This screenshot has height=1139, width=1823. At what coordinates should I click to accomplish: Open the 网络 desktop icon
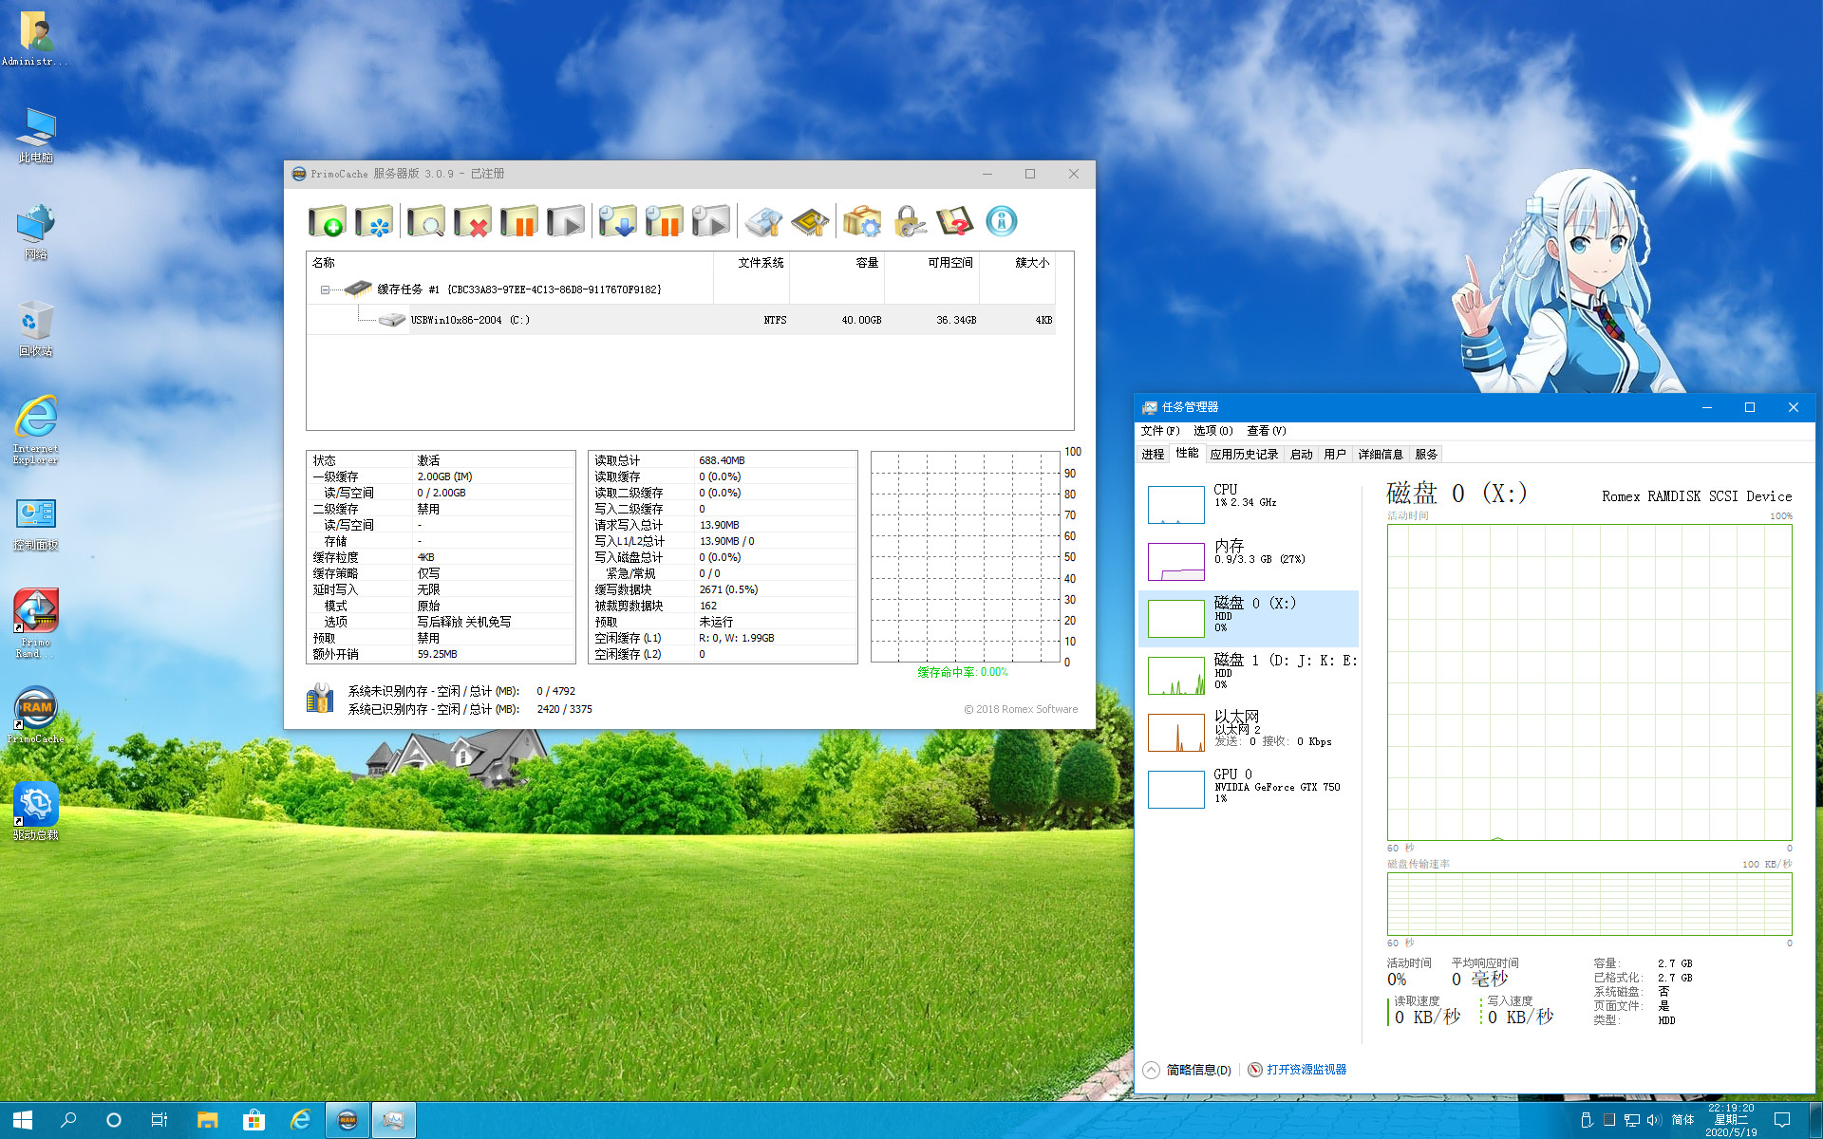36,233
